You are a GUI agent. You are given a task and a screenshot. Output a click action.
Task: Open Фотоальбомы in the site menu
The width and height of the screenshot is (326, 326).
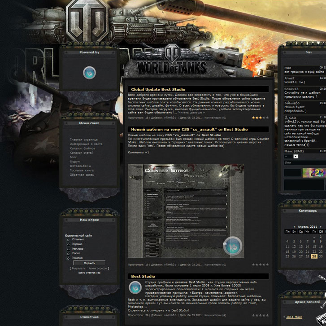pos(80,166)
